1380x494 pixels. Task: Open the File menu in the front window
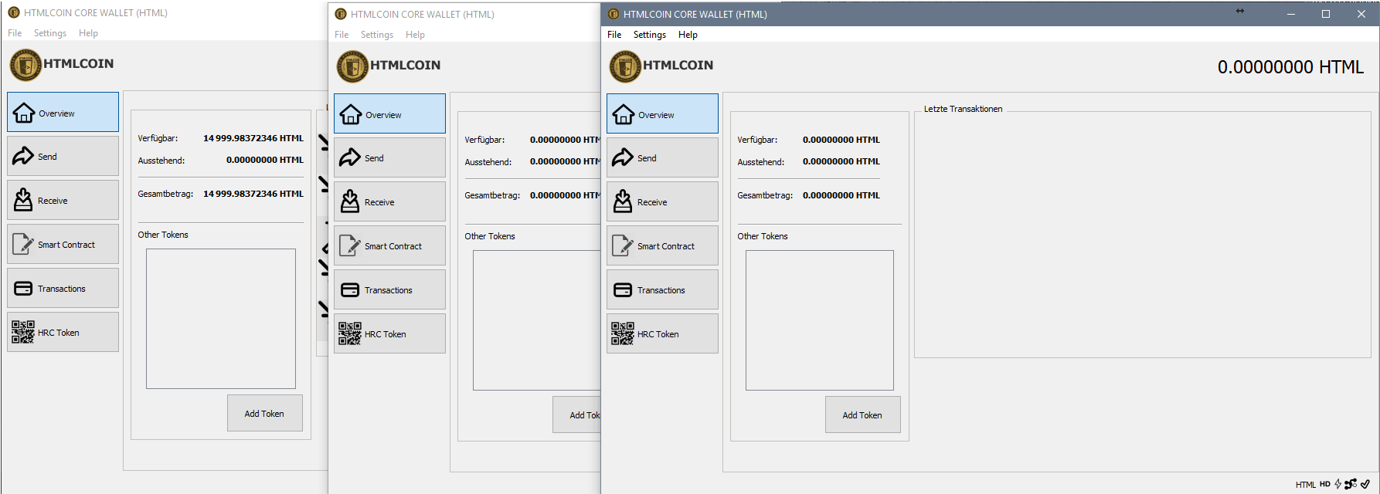click(614, 35)
